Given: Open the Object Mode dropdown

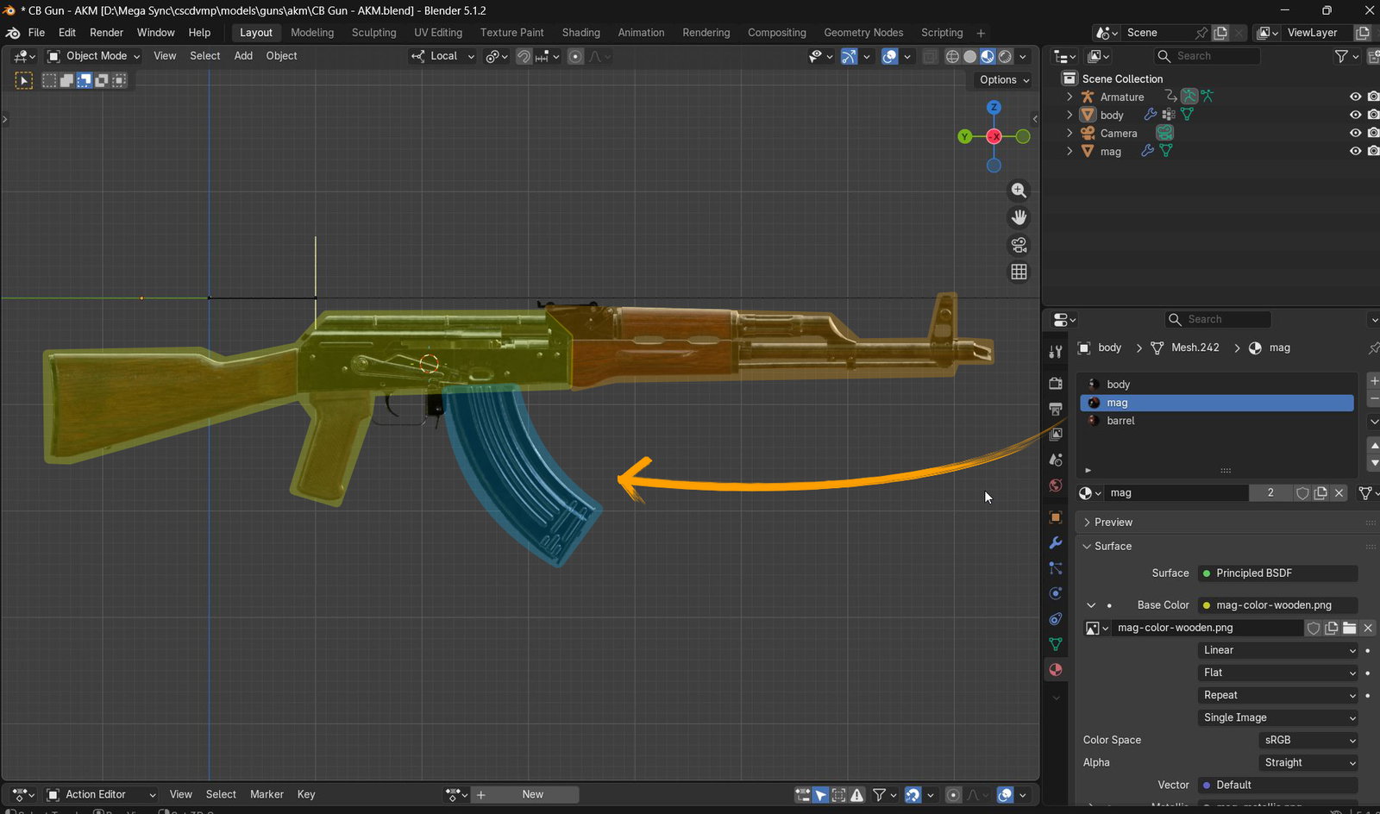Looking at the screenshot, I should 93,56.
